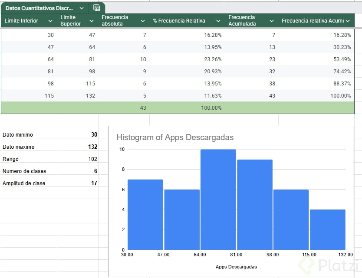
Task: Open the Frecuencia absoluta column dropdown arrow
Action: click(x=143, y=21)
